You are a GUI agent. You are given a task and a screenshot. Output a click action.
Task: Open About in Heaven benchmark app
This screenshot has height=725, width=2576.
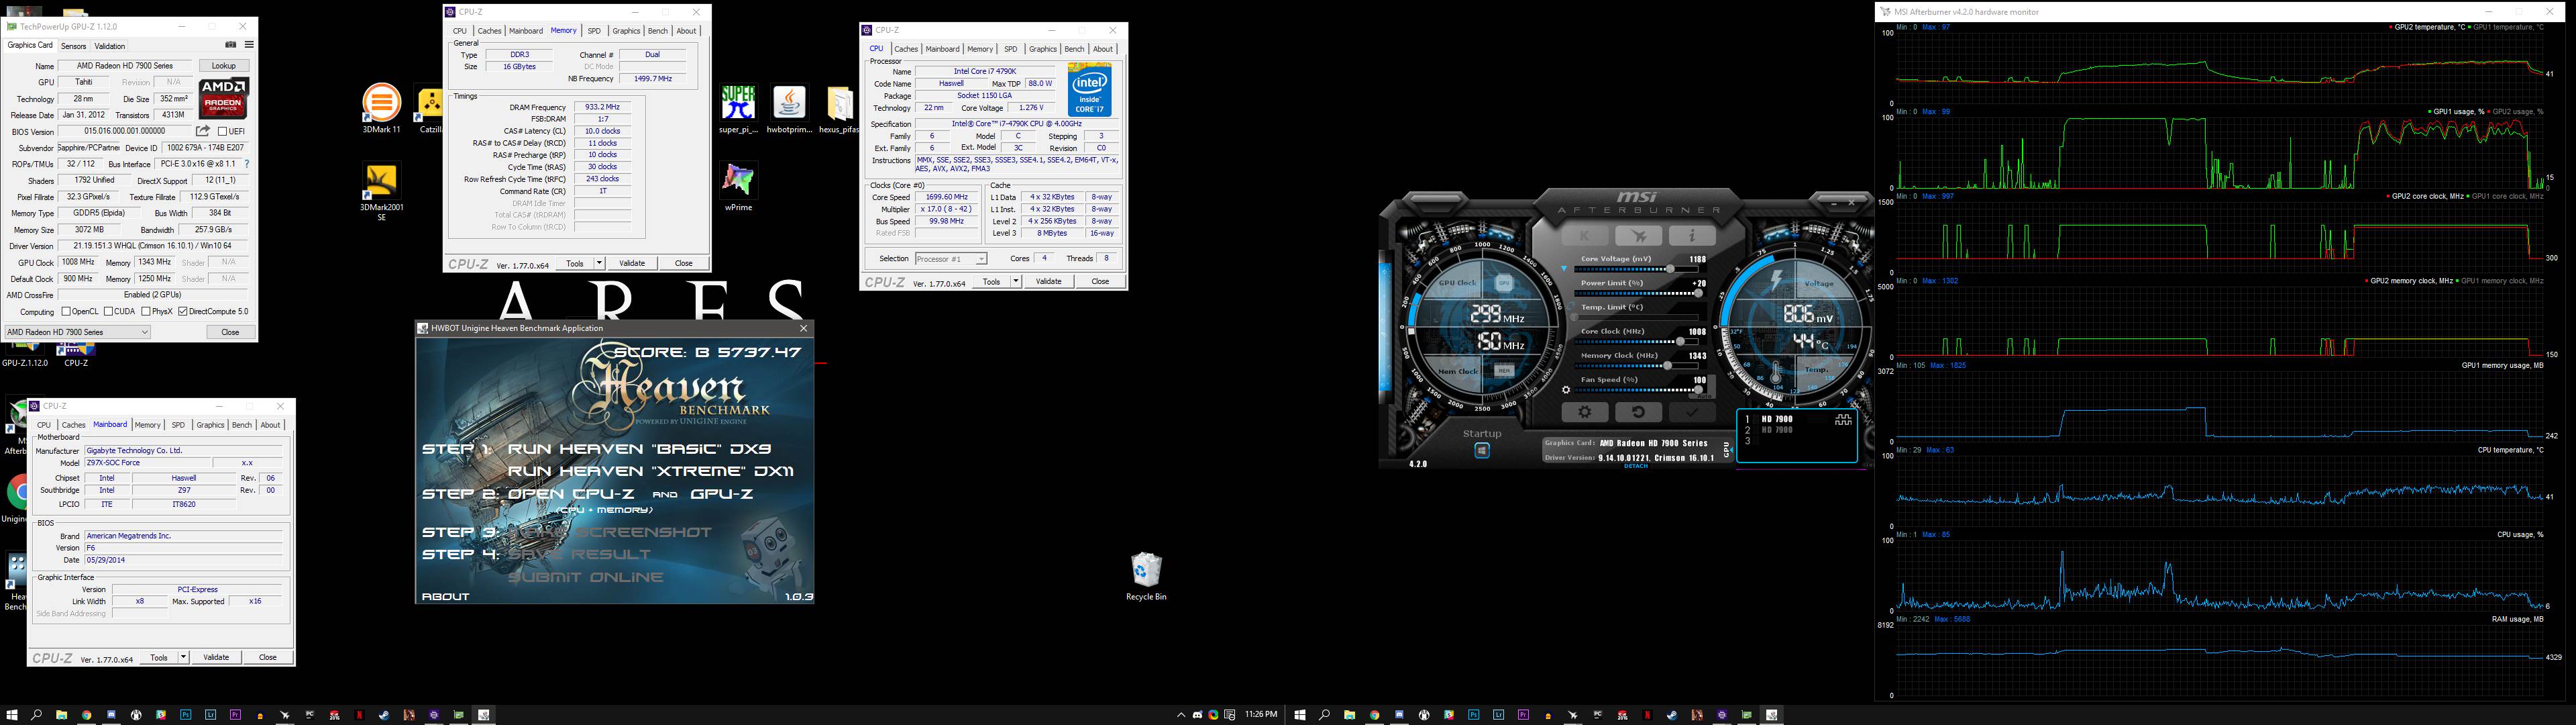(x=446, y=596)
